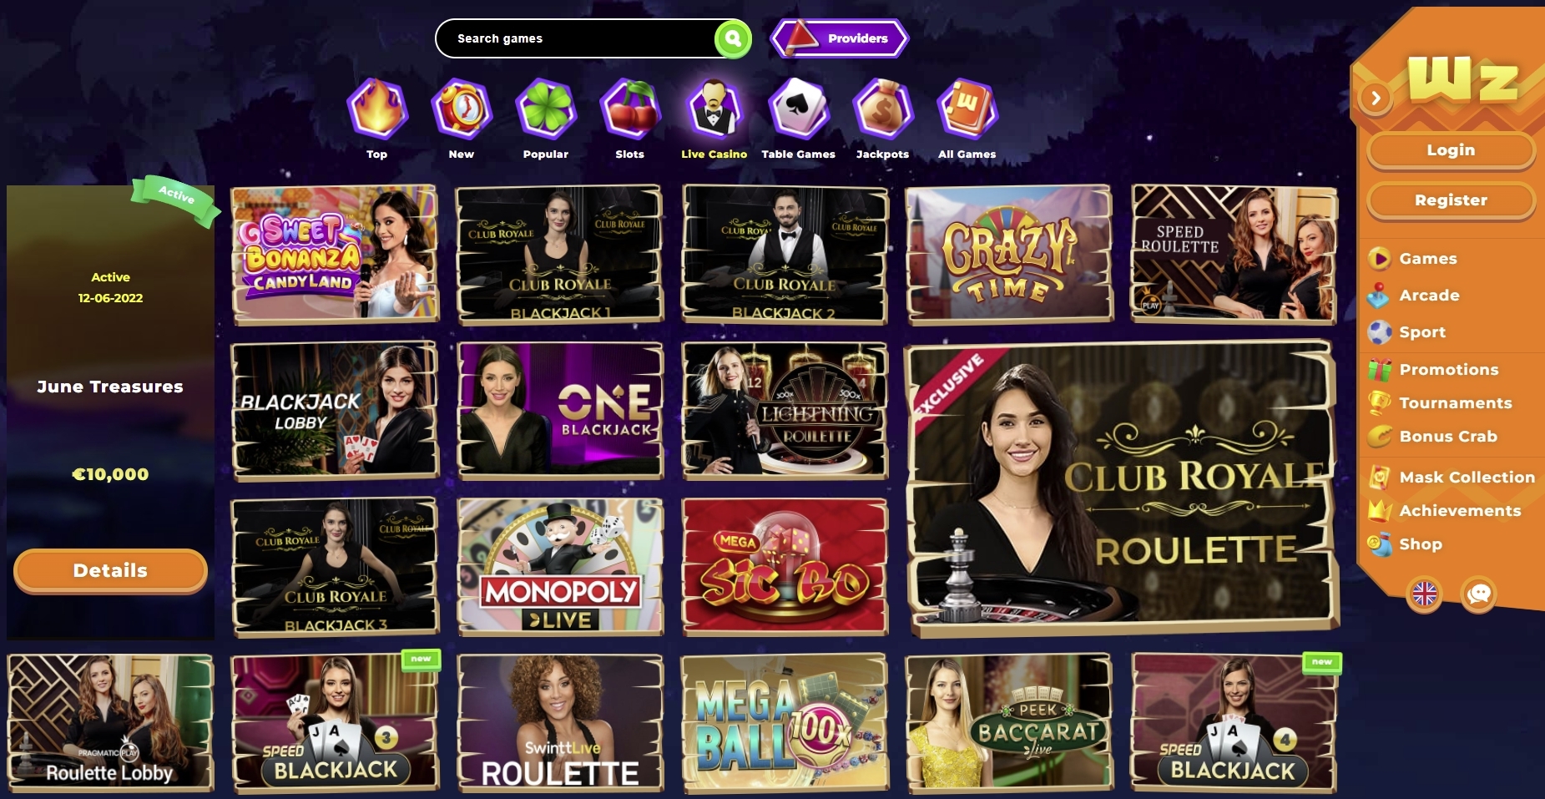1545x799 pixels.
Task: Click the Login button
Action: tap(1451, 150)
